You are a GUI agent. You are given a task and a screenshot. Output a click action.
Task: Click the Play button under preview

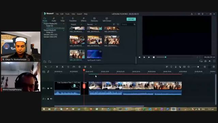149,57
